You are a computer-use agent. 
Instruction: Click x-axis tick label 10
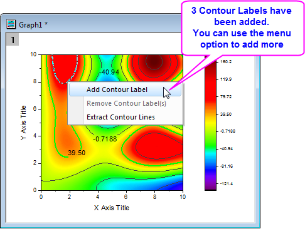(x=183, y=197)
